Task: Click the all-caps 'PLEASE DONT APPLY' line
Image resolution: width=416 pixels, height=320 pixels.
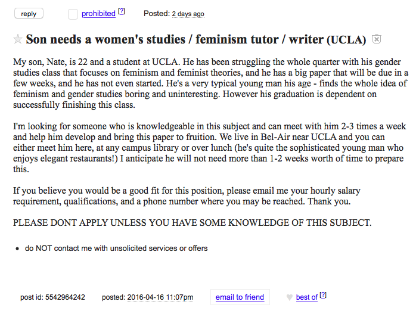Action: (193, 223)
